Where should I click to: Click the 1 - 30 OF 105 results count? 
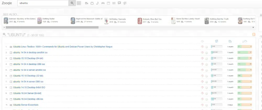(36, 35)
